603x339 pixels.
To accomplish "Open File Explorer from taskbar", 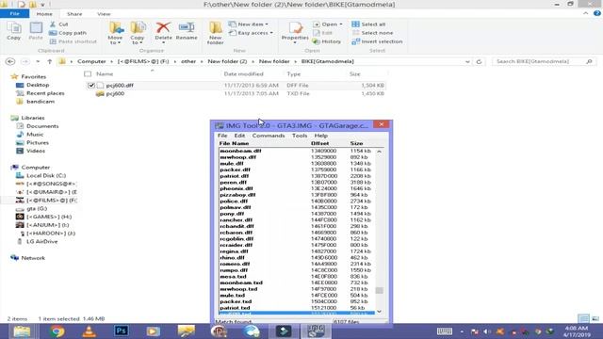I will [22, 331].
